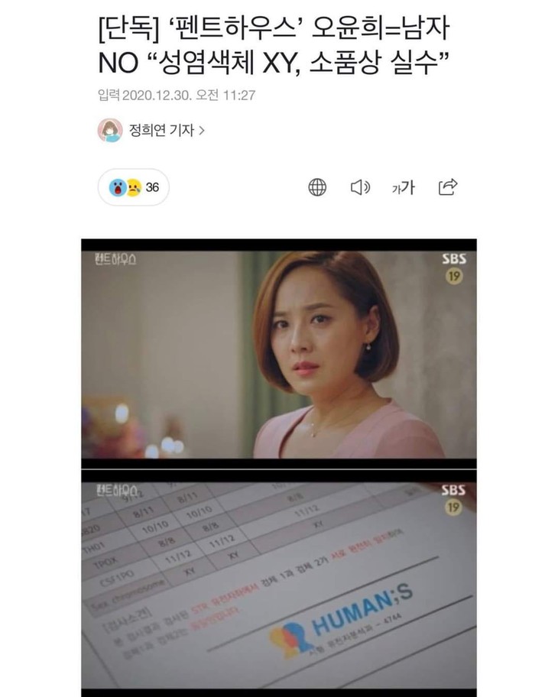
Task: Click the 입력 2020.12.30 timestamp
Action: click(177, 95)
